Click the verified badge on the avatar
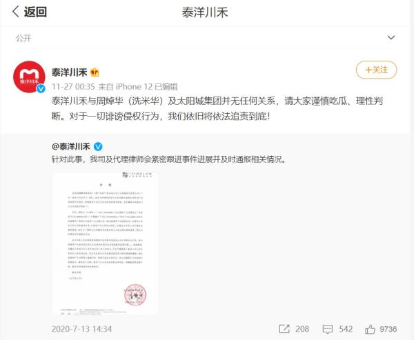Viewport: 414px width, 340px height. tap(41, 88)
